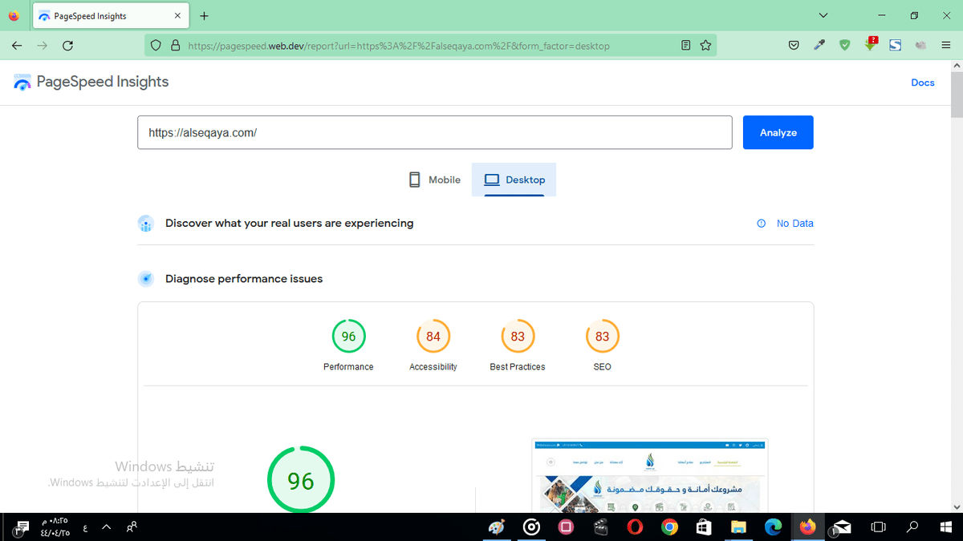Launch Opera from the taskbar
963x541 pixels.
tap(635, 527)
